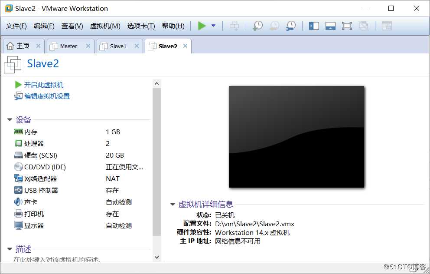Open the 查看(V) menu
Viewport: 430px width, 274px height.
coord(72,26)
